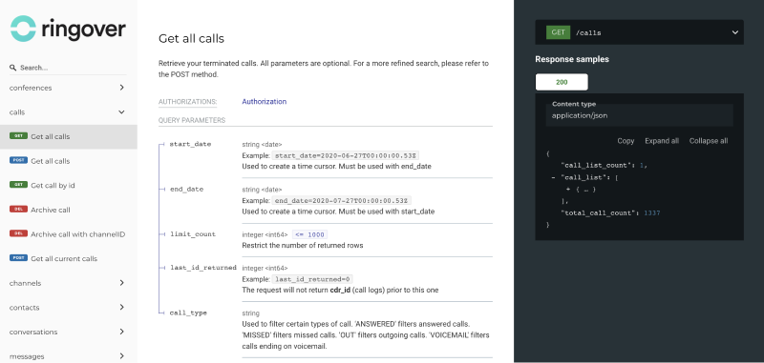Viewport: 764px width, 363px height.
Task: Expand the conferences section
Action: point(68,88)
